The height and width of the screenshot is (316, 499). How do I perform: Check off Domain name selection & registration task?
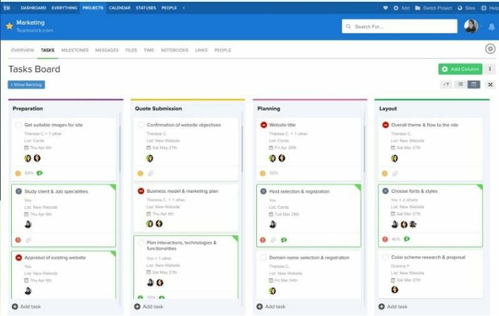click(263, 257)
